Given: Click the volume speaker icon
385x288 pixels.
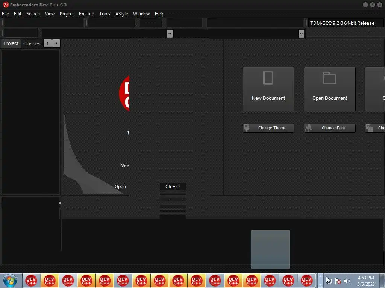Looking at the screenshot, I should pyautogui.click(x=347, y=281).
